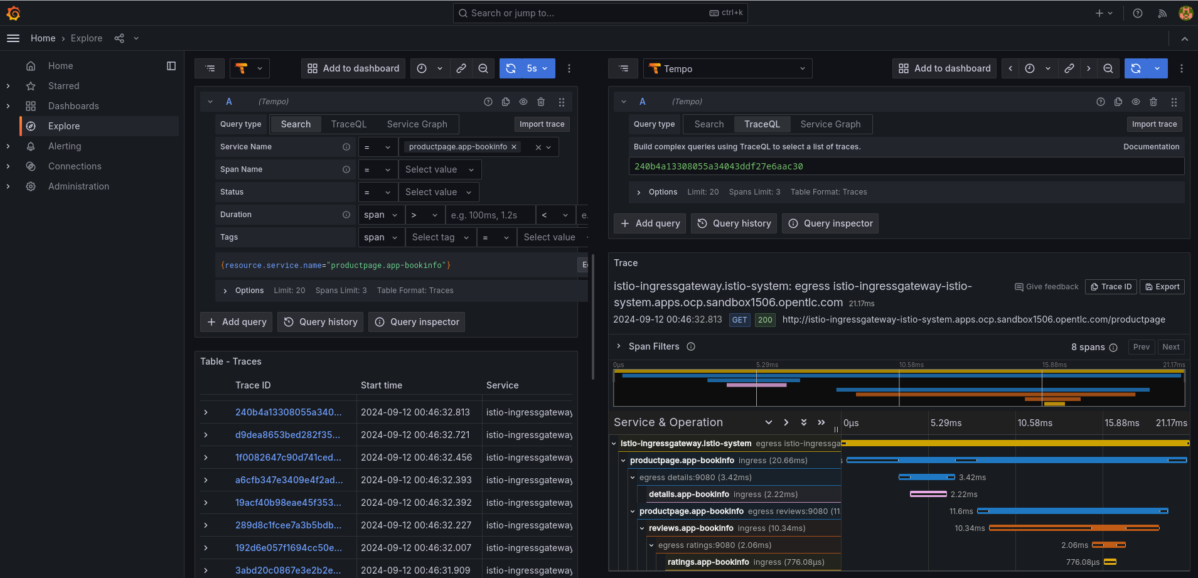Duplicate query A in right pane
The image size is (1198, 578).
pyautogui.click(x=1118, y=102)
